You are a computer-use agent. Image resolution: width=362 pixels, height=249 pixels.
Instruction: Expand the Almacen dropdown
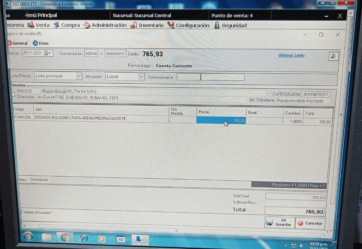[141, 77]
